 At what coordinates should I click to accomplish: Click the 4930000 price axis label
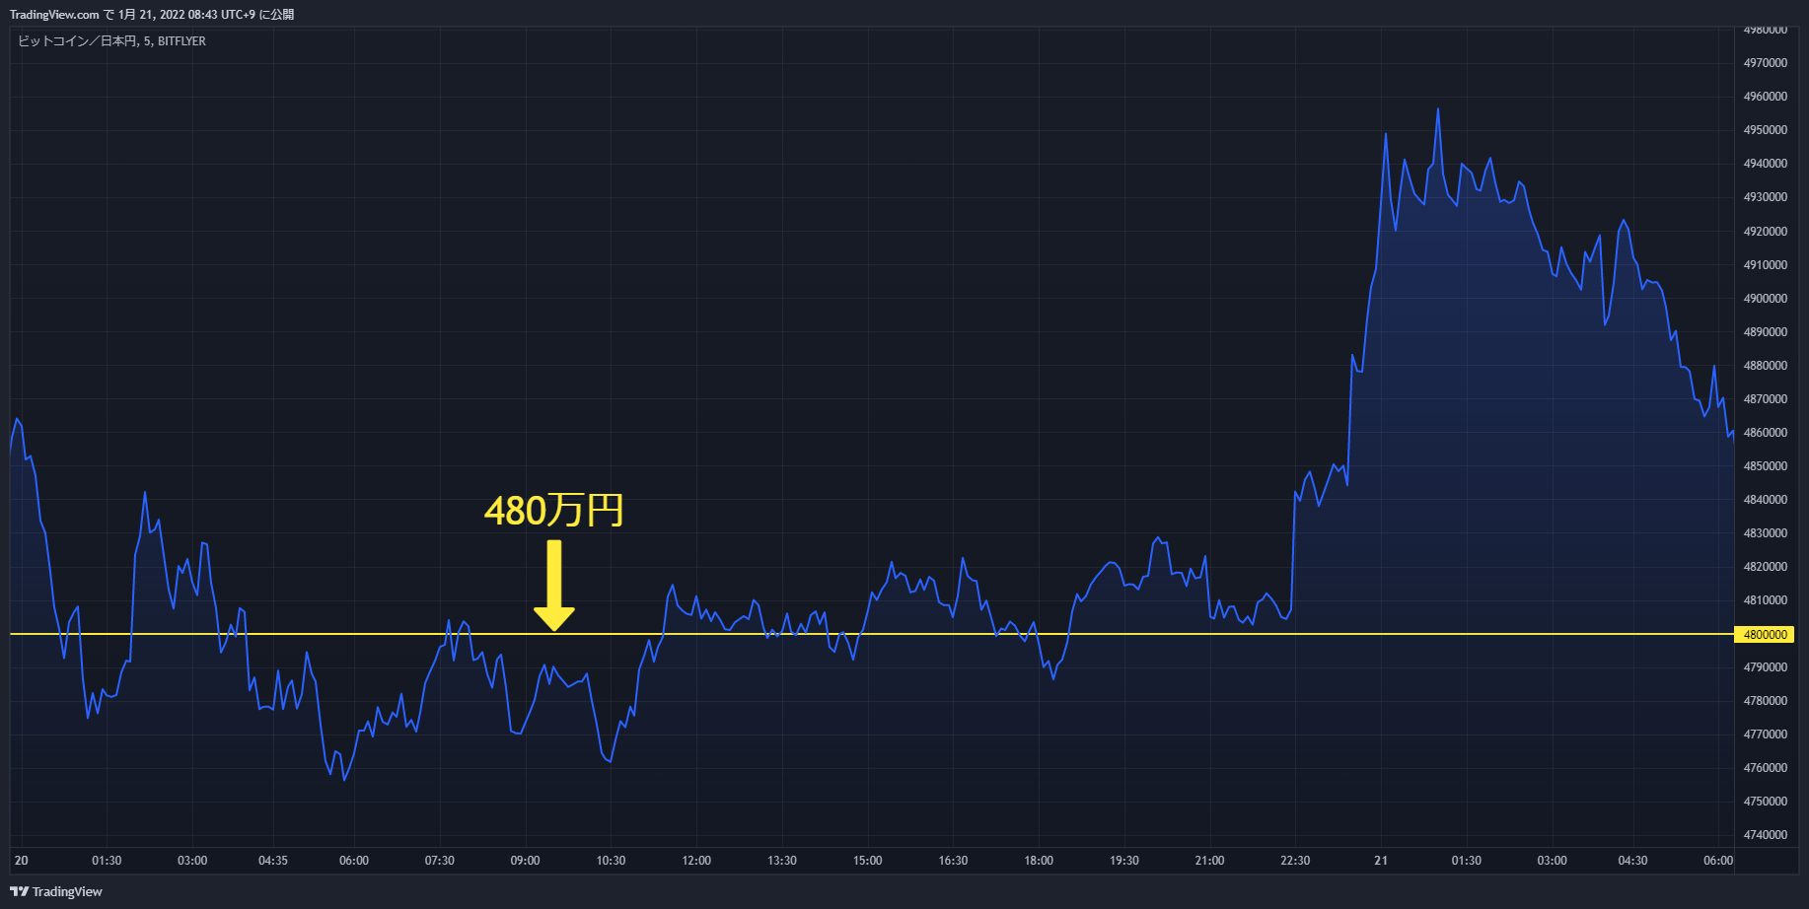coord(1765,197)
